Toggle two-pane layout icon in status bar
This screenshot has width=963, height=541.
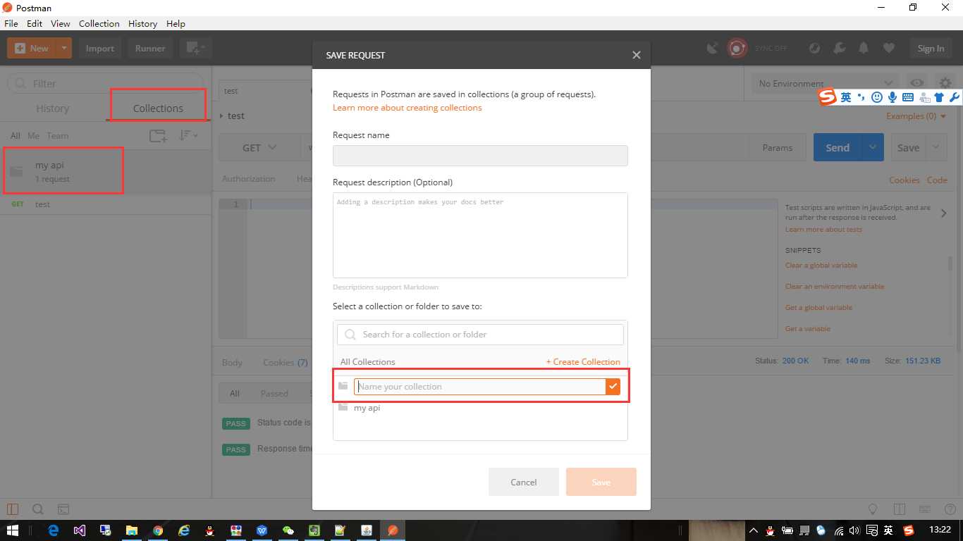(899, 509)
